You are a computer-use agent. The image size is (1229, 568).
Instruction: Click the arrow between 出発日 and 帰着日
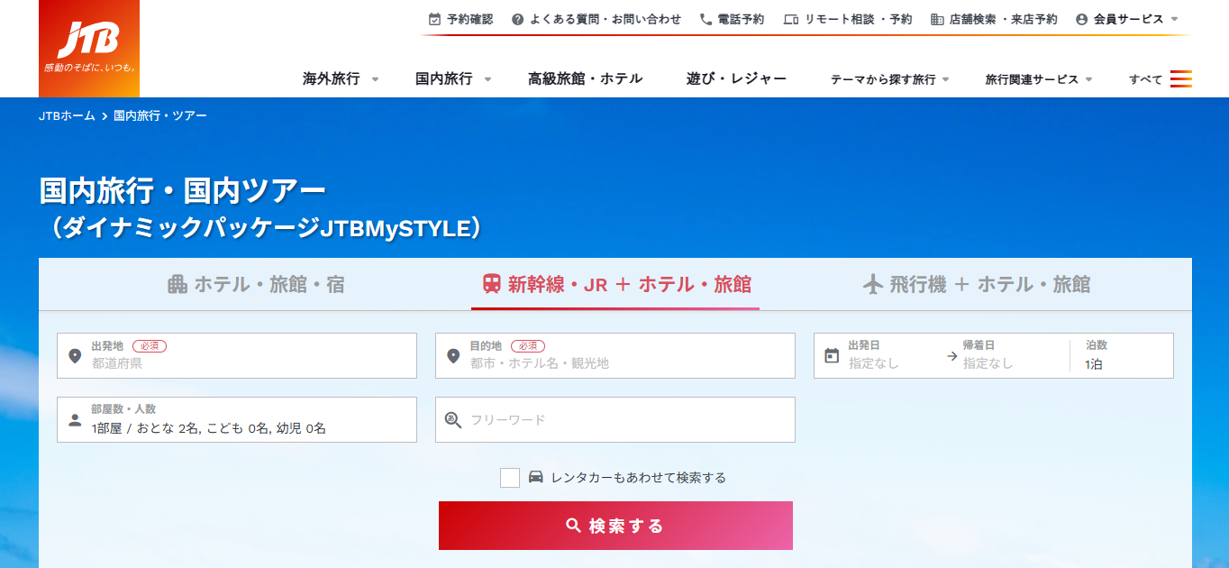(952, 356)
